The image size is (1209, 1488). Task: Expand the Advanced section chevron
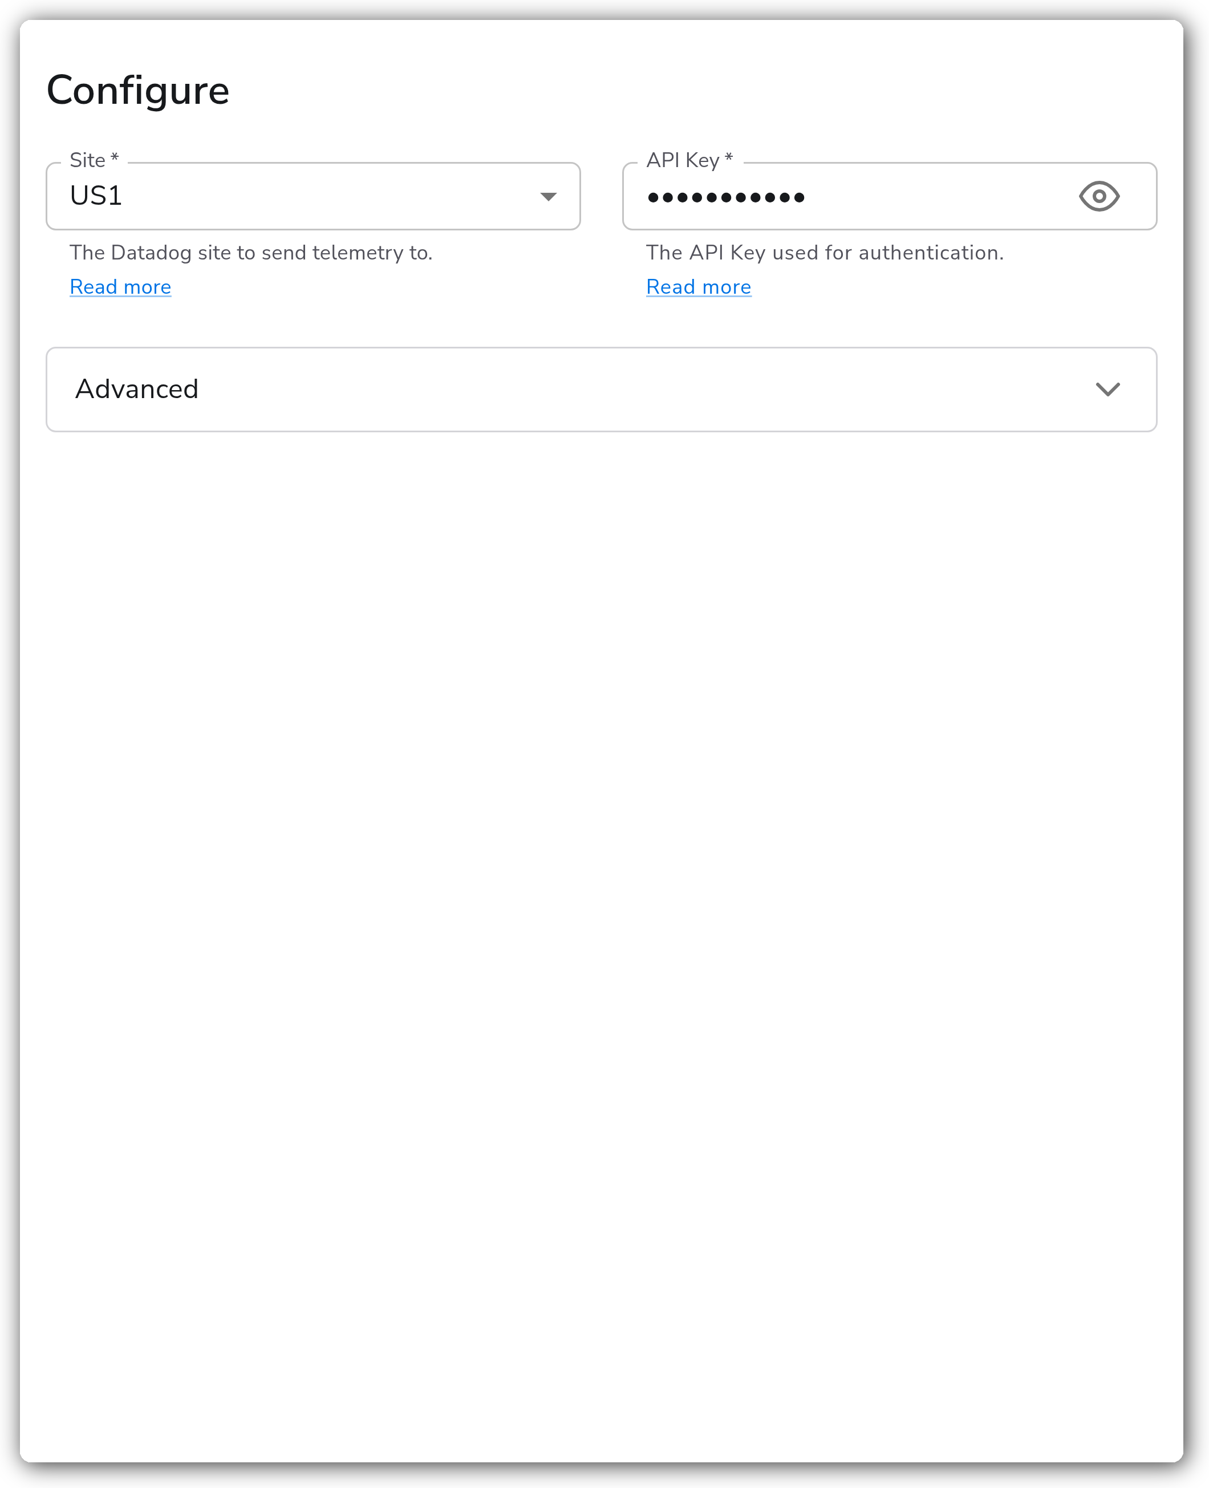click(1107, 389)
